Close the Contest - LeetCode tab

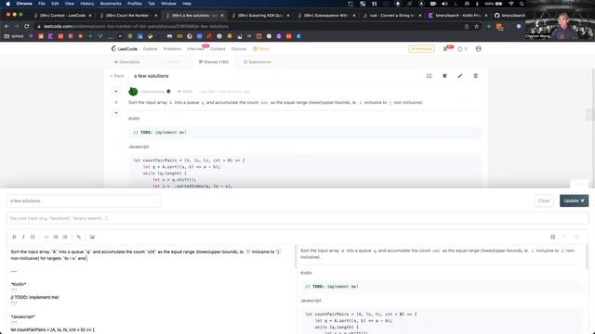[90, 16]
